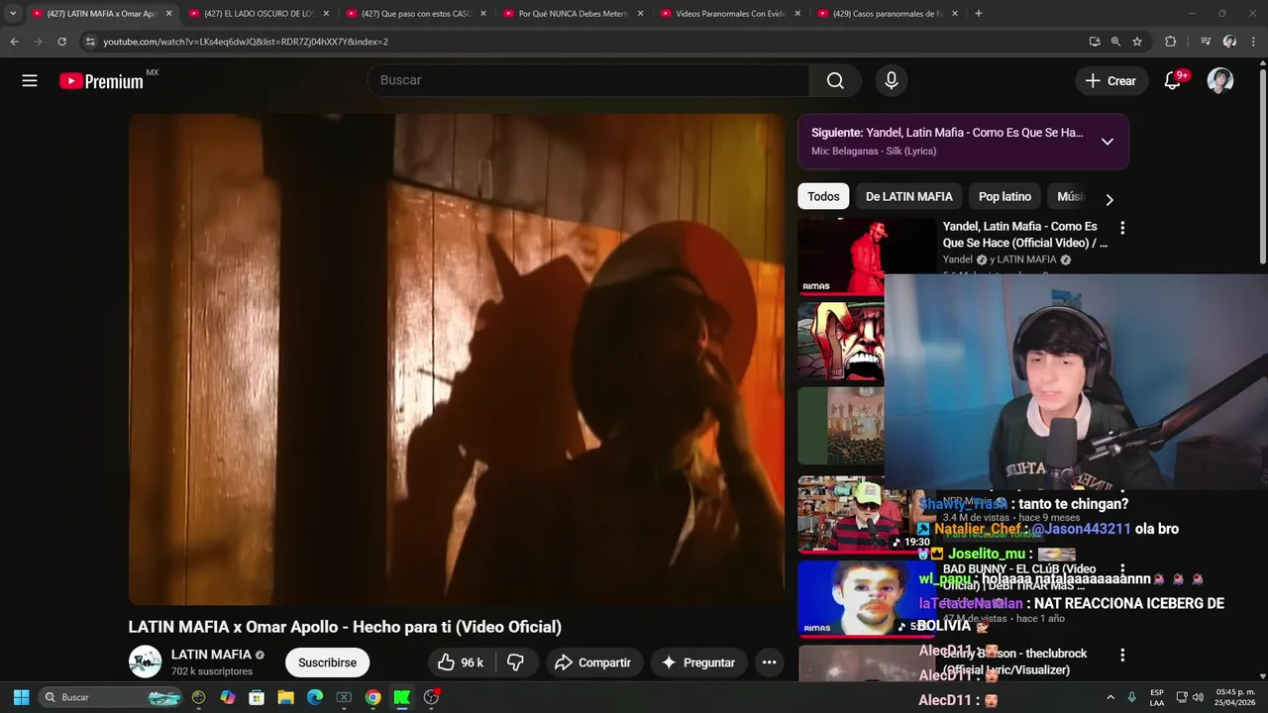Open Copilot from taskbar
The width and height of the screenshot is (1268, 713).
[x=228, y=697]
